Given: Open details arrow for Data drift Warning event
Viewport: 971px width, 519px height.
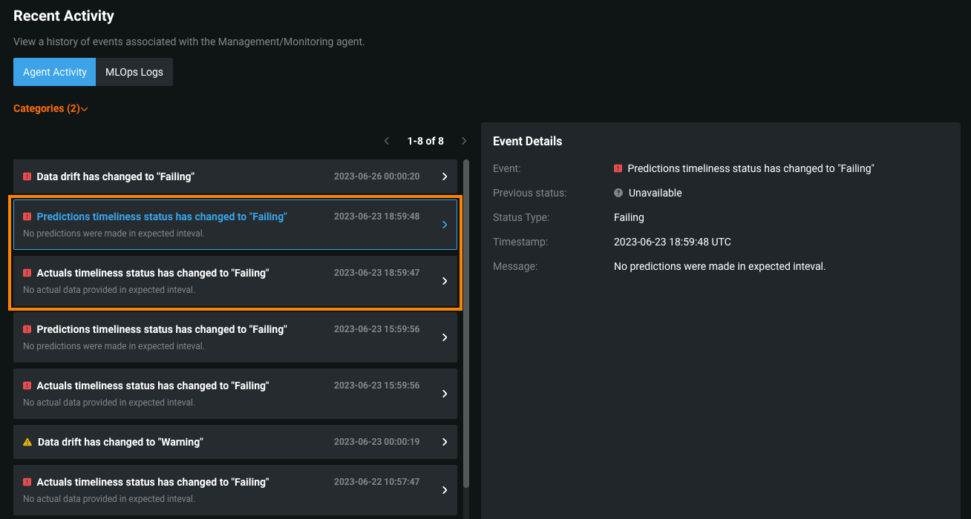Looking at the screenshot, I should point(445,442).
